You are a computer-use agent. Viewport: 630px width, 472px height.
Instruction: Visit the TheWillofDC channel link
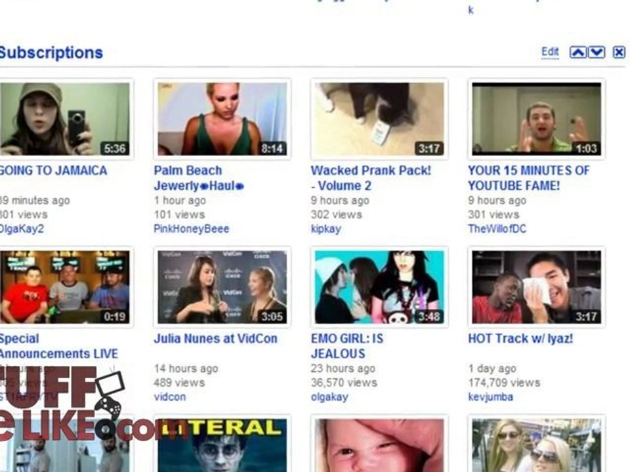coord(497,229)
